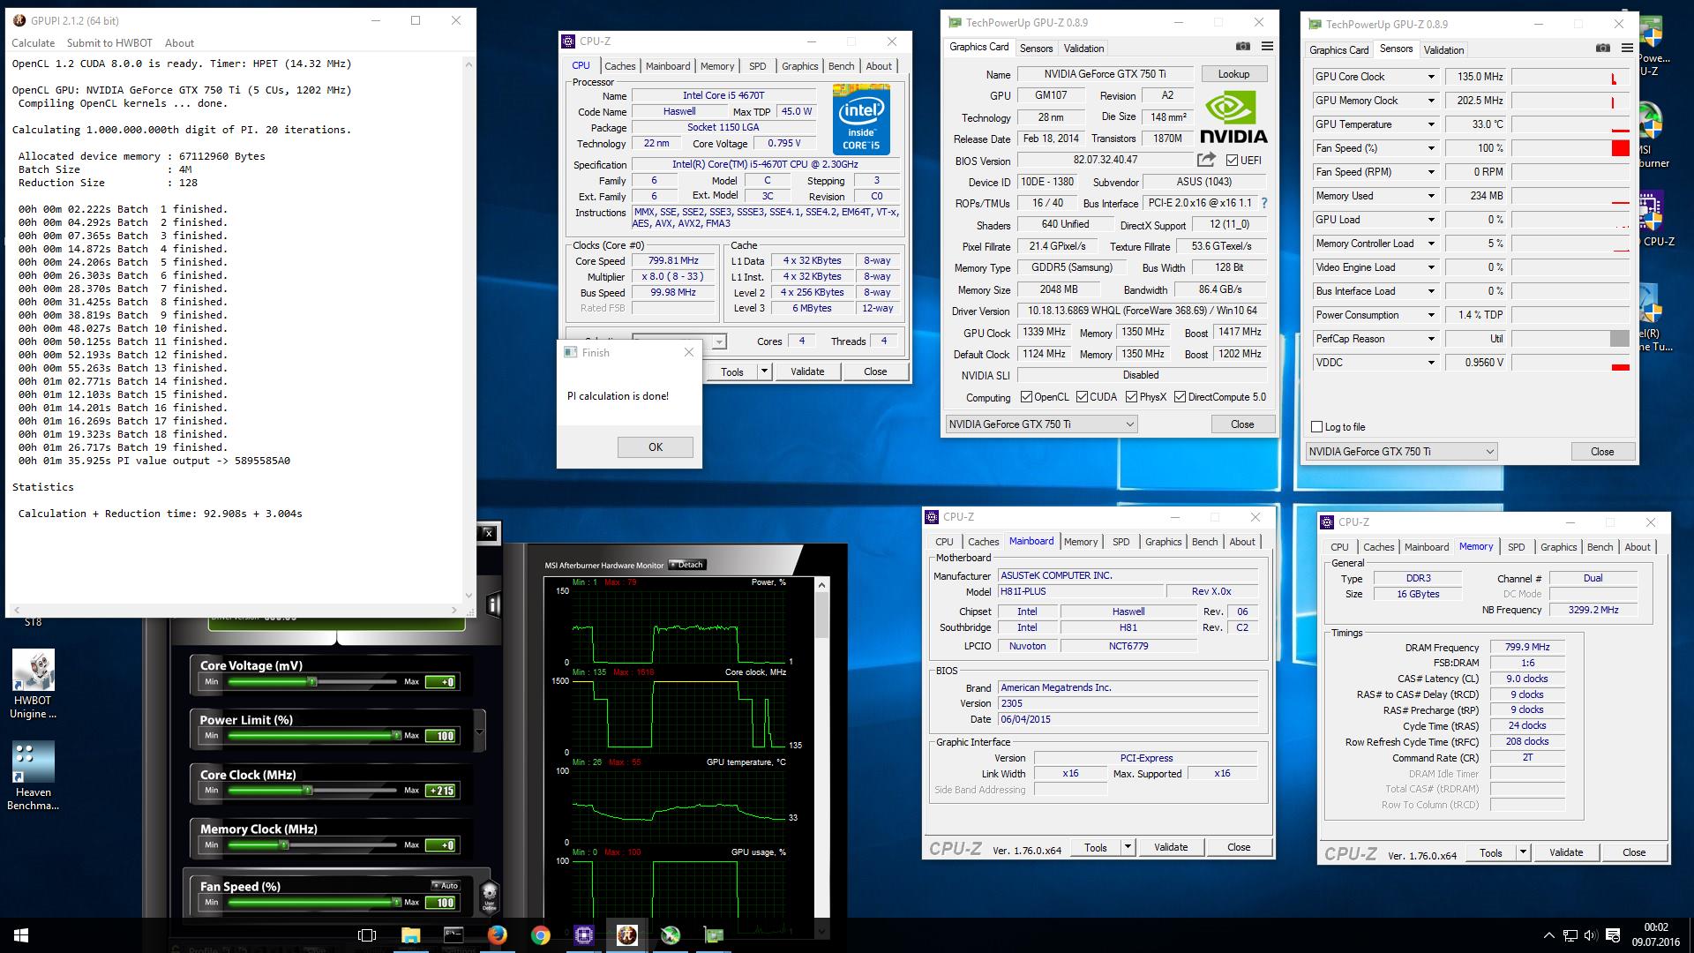
Task: Open the Heaven Benchmark desktop shortcut
Action: [x=34, y=776]
